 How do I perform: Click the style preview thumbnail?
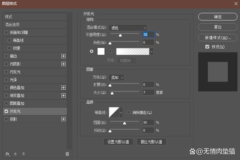218,72
